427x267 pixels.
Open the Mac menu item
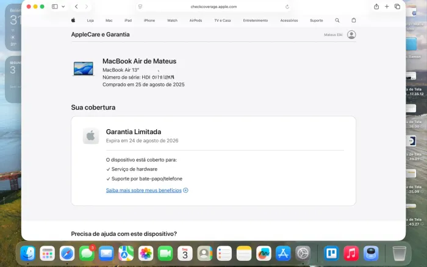tap(109, 20)
